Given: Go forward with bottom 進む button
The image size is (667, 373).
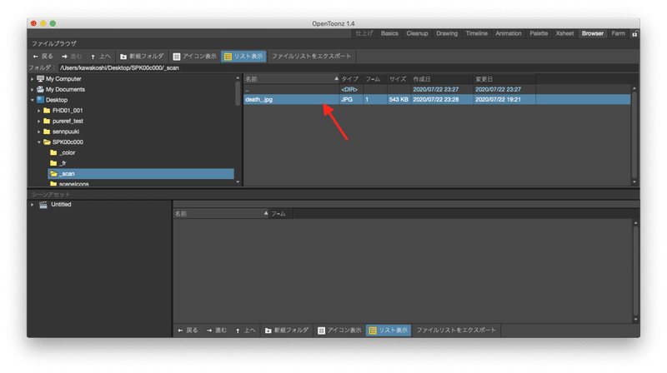Looking at the screenshot, I should [x=217, y=330].
